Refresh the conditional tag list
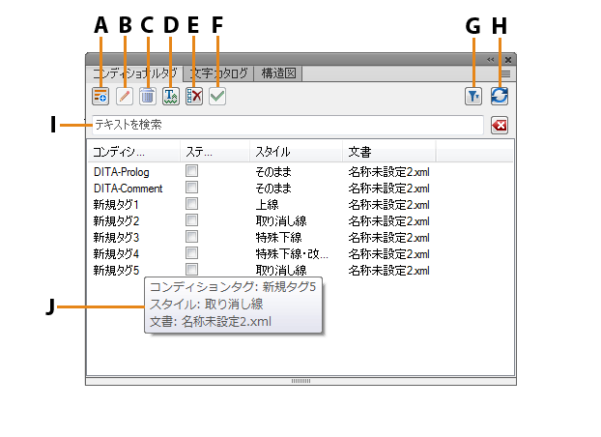The image size is (601, 437). pos(499,96)
